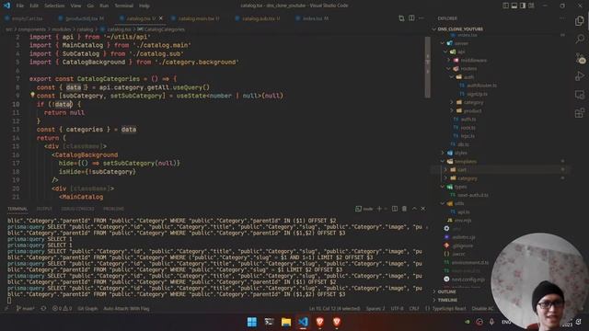The image size is (589, 331).
Task: Click the sync changes icon in the status bar
Action: pyautogui.click(x=43, y=309)
